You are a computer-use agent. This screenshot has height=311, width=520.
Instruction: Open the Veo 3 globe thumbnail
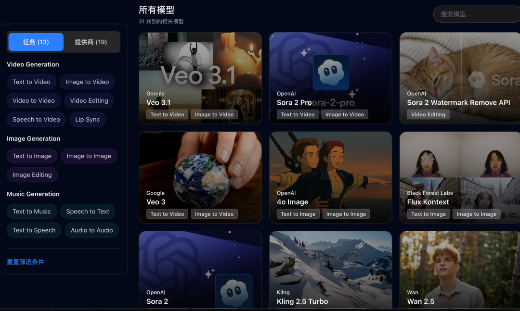point(200,177)
